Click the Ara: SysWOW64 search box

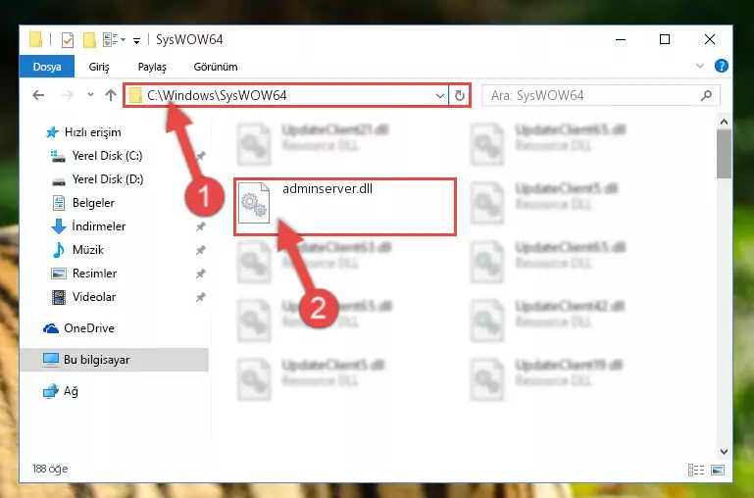(x=601, y=95)
